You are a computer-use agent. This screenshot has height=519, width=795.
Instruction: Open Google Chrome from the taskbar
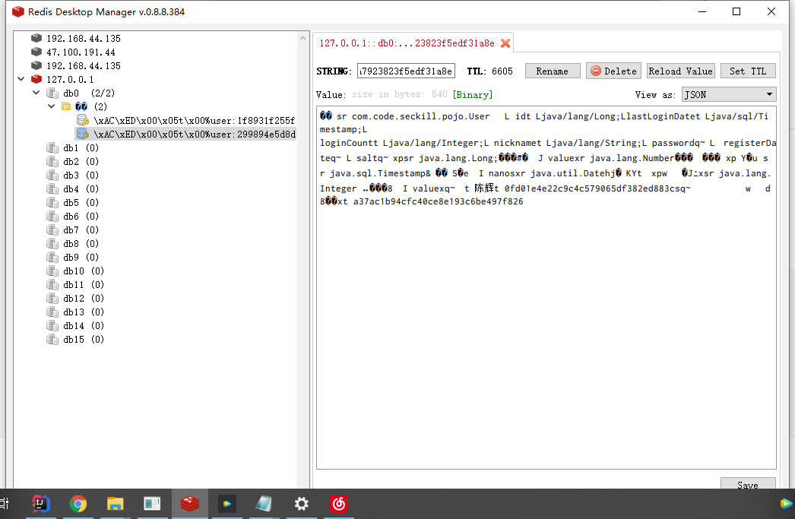click(x=78, y=504)
